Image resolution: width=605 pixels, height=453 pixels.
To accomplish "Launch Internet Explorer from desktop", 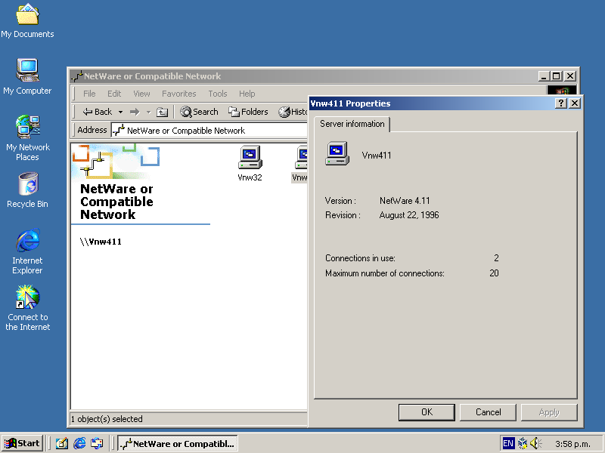I will coord(27,251).
